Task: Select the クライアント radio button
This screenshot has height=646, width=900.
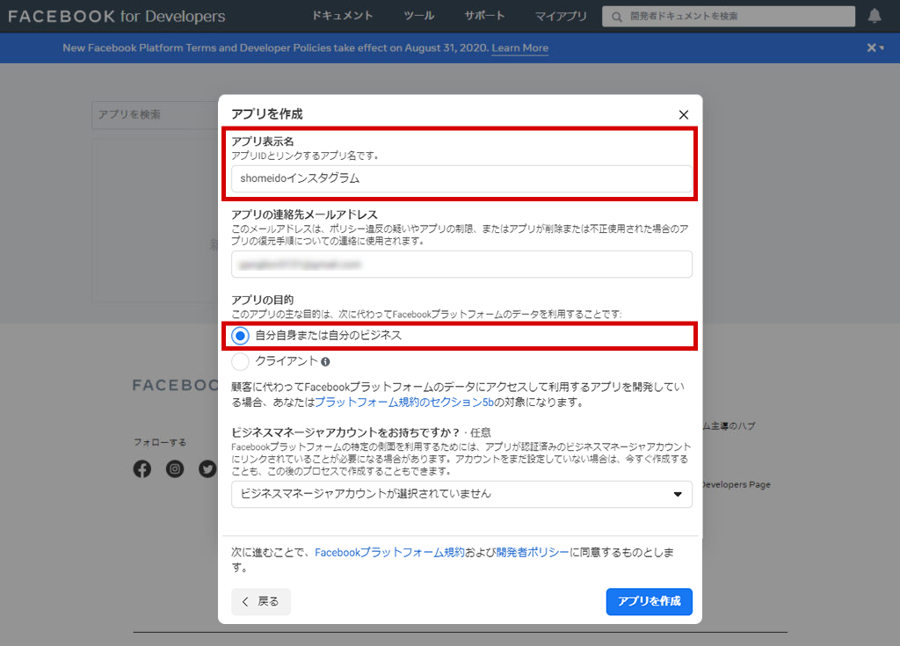Action: coord(240,361)
